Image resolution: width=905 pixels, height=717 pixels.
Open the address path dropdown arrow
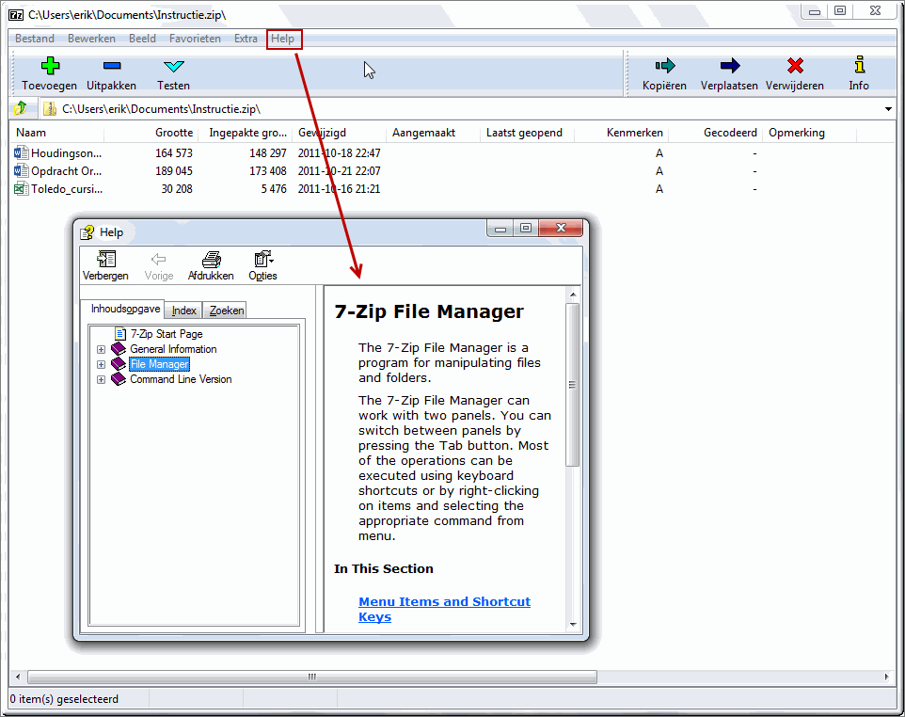888,108
